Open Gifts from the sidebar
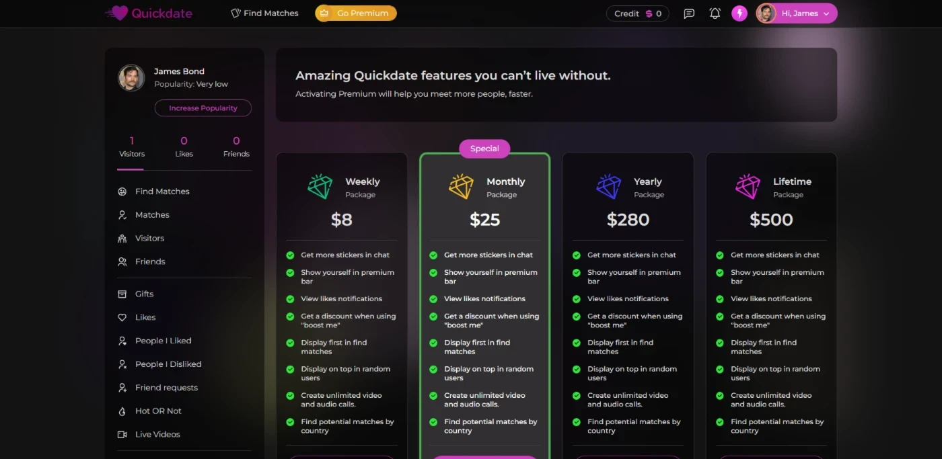Image resolution: width=942 pixels, height=459 pixels. [x=144, y=294]
